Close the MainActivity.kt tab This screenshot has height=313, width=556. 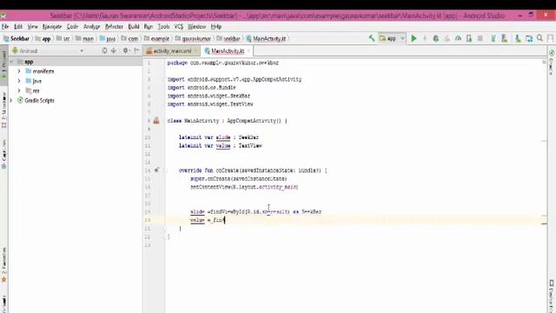249,51
